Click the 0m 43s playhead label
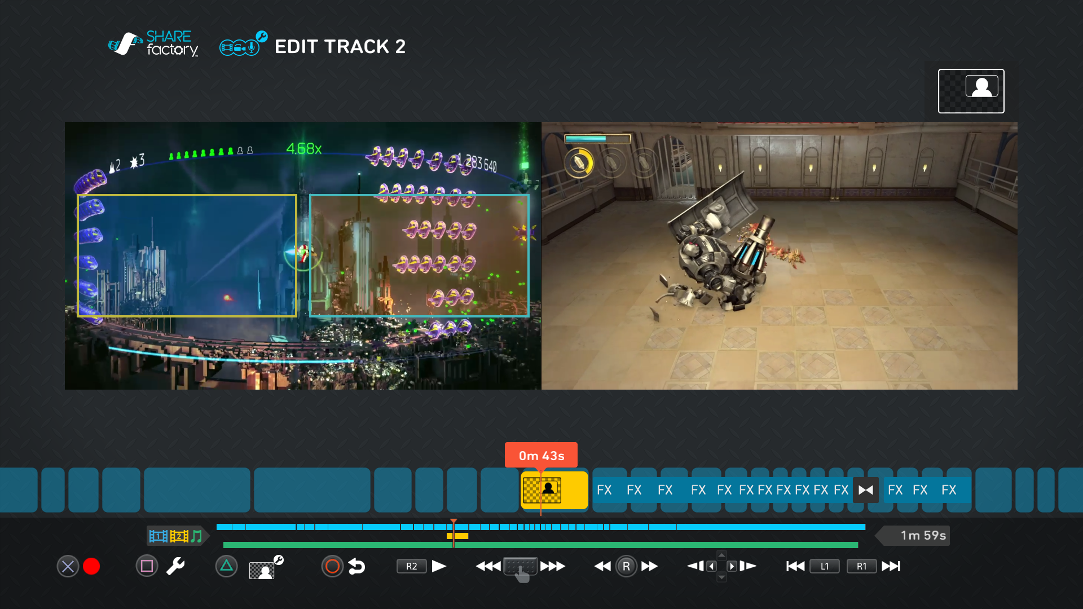The width and height of the screenshot is (1083, 609). pyautogui.click(x=541, y=456)
